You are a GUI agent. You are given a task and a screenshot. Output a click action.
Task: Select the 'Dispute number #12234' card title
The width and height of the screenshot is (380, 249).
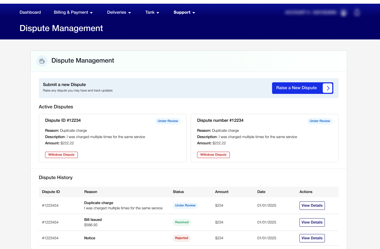(x=220, y=120)
